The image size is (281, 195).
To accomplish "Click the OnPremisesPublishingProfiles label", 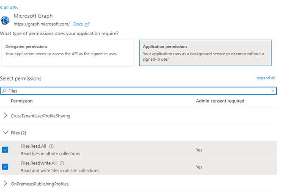I will click(x=40, y=184).
